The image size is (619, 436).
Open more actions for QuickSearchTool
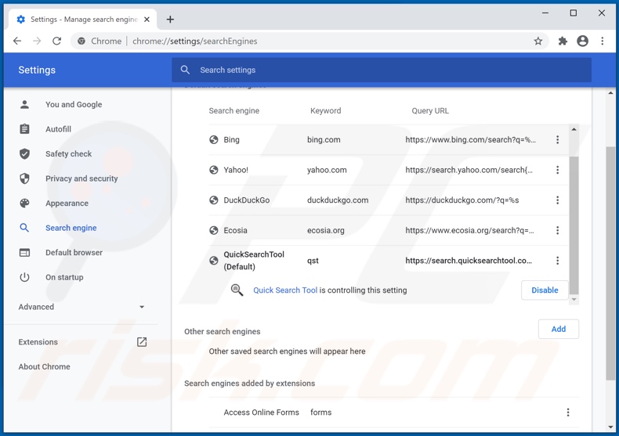[557, 261]
